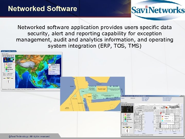
Task: Click Tampered row in yard plan popup
Action: (x=167, y=117)
